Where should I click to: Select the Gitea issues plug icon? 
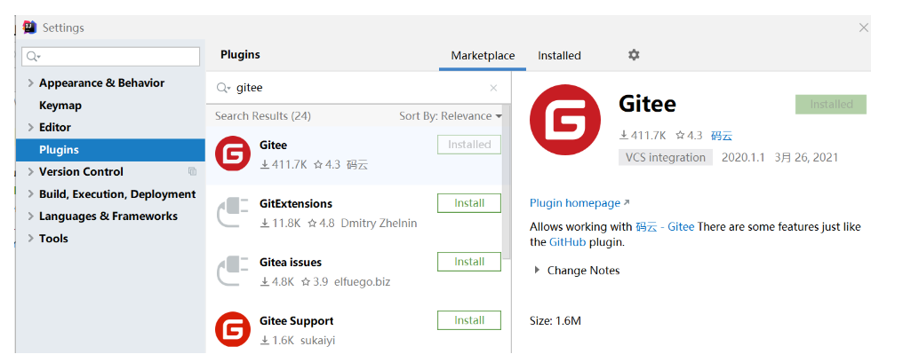pos(233,271)
